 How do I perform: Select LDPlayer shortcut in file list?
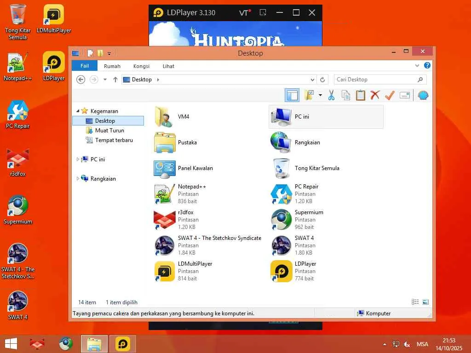click(x=293, y=271)
